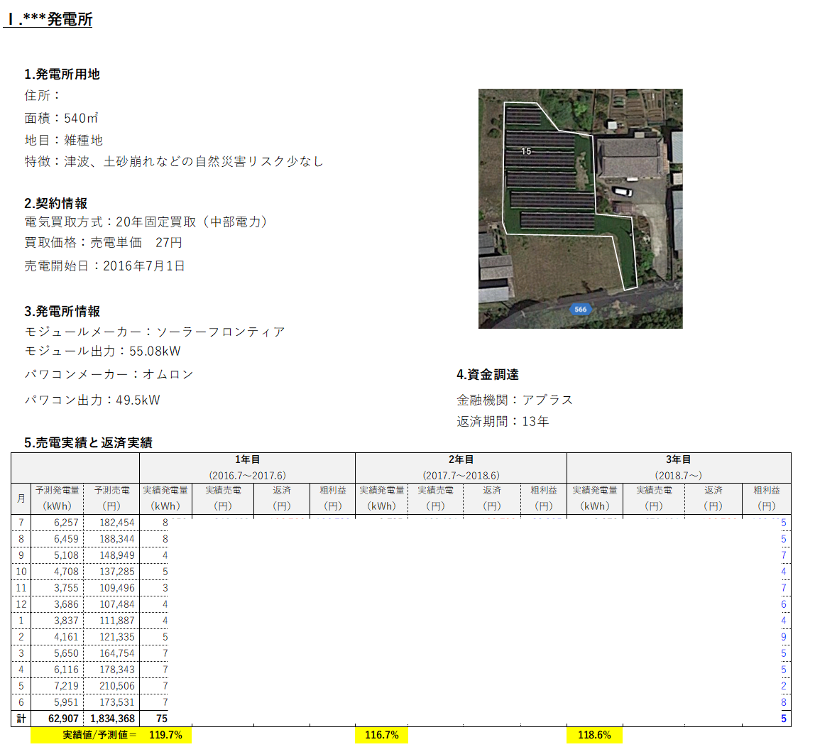
Task: Click the 3年目 "粗利益" column header
Action: (x=767, y=498)
